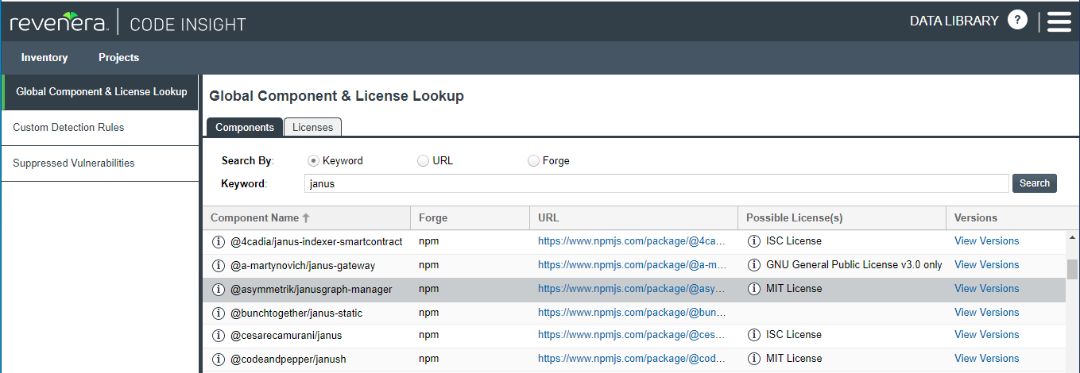Click the @asymmetrik/janusgraph-manager component name

[312, 290]
